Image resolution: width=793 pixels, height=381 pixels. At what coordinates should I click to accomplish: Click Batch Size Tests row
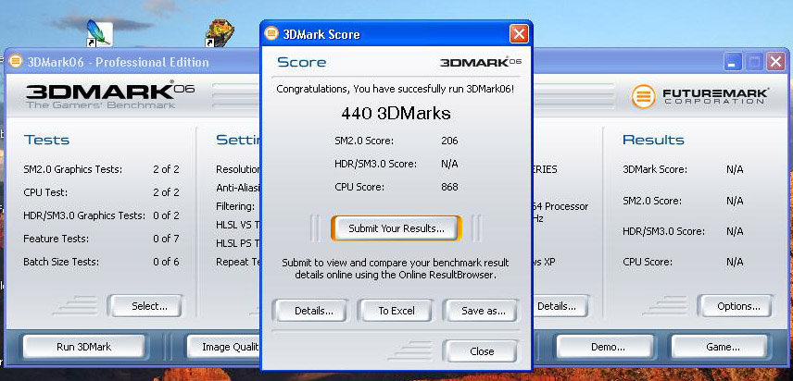pyautogui.click(x=101, y=262)
